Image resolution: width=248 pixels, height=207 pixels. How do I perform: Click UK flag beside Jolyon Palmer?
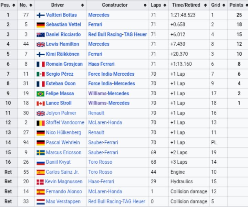(41, 113)
